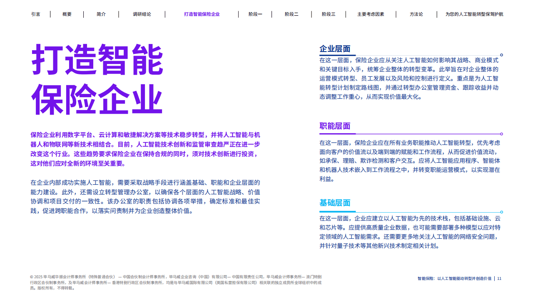
Task: Open the 概要 section from top navigation
Action: tap(67, 14)
